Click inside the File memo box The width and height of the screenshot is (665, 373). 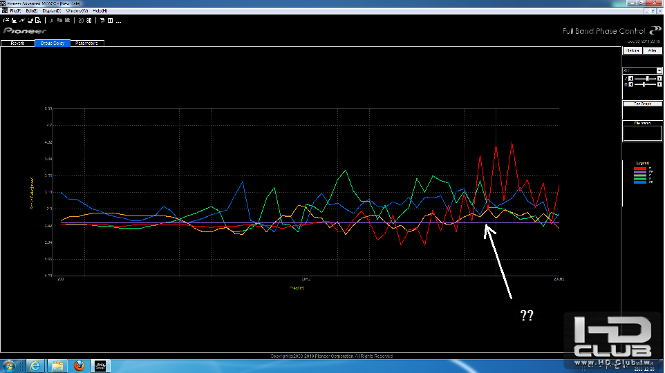642,133
